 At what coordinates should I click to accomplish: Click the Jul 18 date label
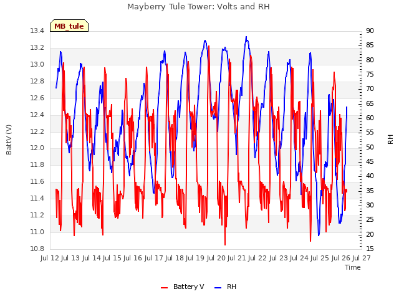[175, 259]
